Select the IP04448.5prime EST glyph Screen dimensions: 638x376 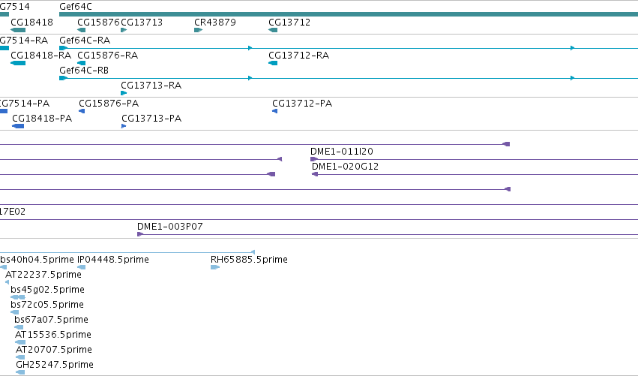click(x=82, y=267)
